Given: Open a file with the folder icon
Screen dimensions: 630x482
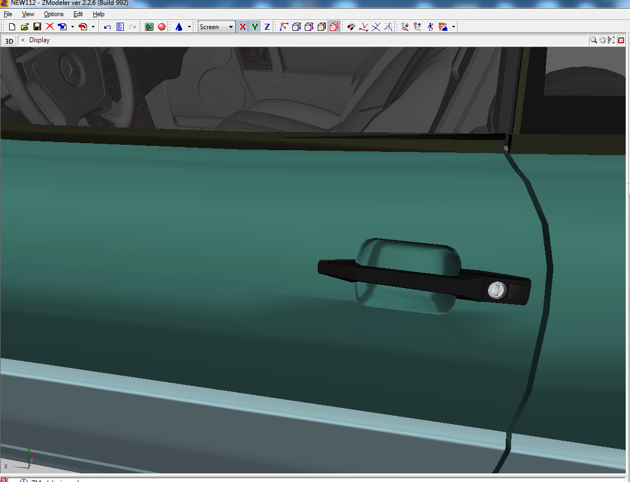Looking at the screenshot, I should pos(24,26).
